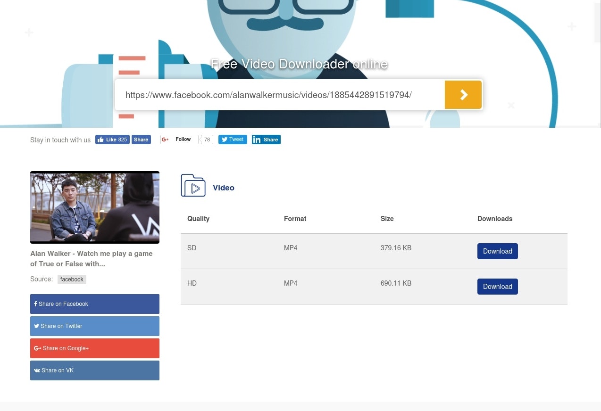Image resolution: width=601 pixels, height=411 pixels.
Task: Click the video folder icon
Action: point(193,185)
